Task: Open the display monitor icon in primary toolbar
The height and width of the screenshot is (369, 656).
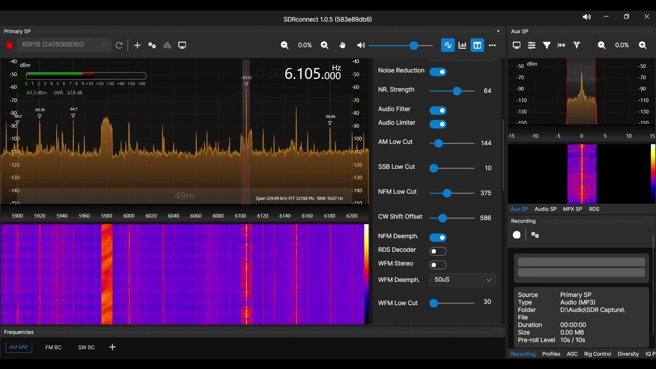Action: pos(182,45)
